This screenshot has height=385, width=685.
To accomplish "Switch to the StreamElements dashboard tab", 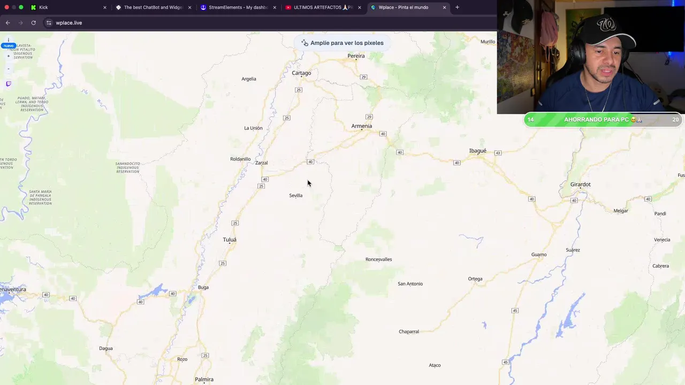I will click(x=239, y=7).
